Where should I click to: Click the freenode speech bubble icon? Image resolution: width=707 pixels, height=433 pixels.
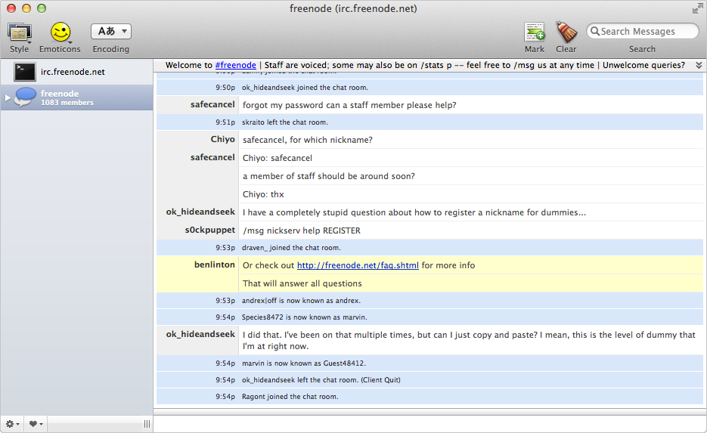click(x=25, y=97)
